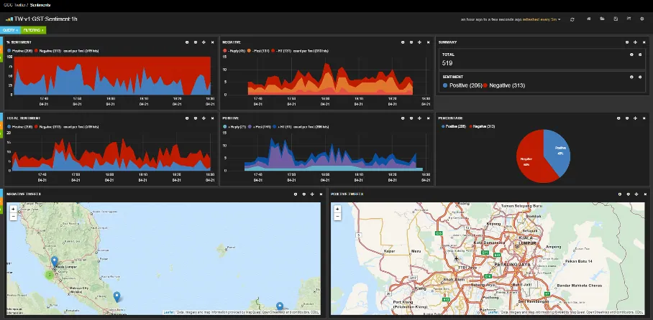This screenshot has height=320, width=653.
Task: Toggle the + Reply (21) legend series
Action: coord(234,126)
